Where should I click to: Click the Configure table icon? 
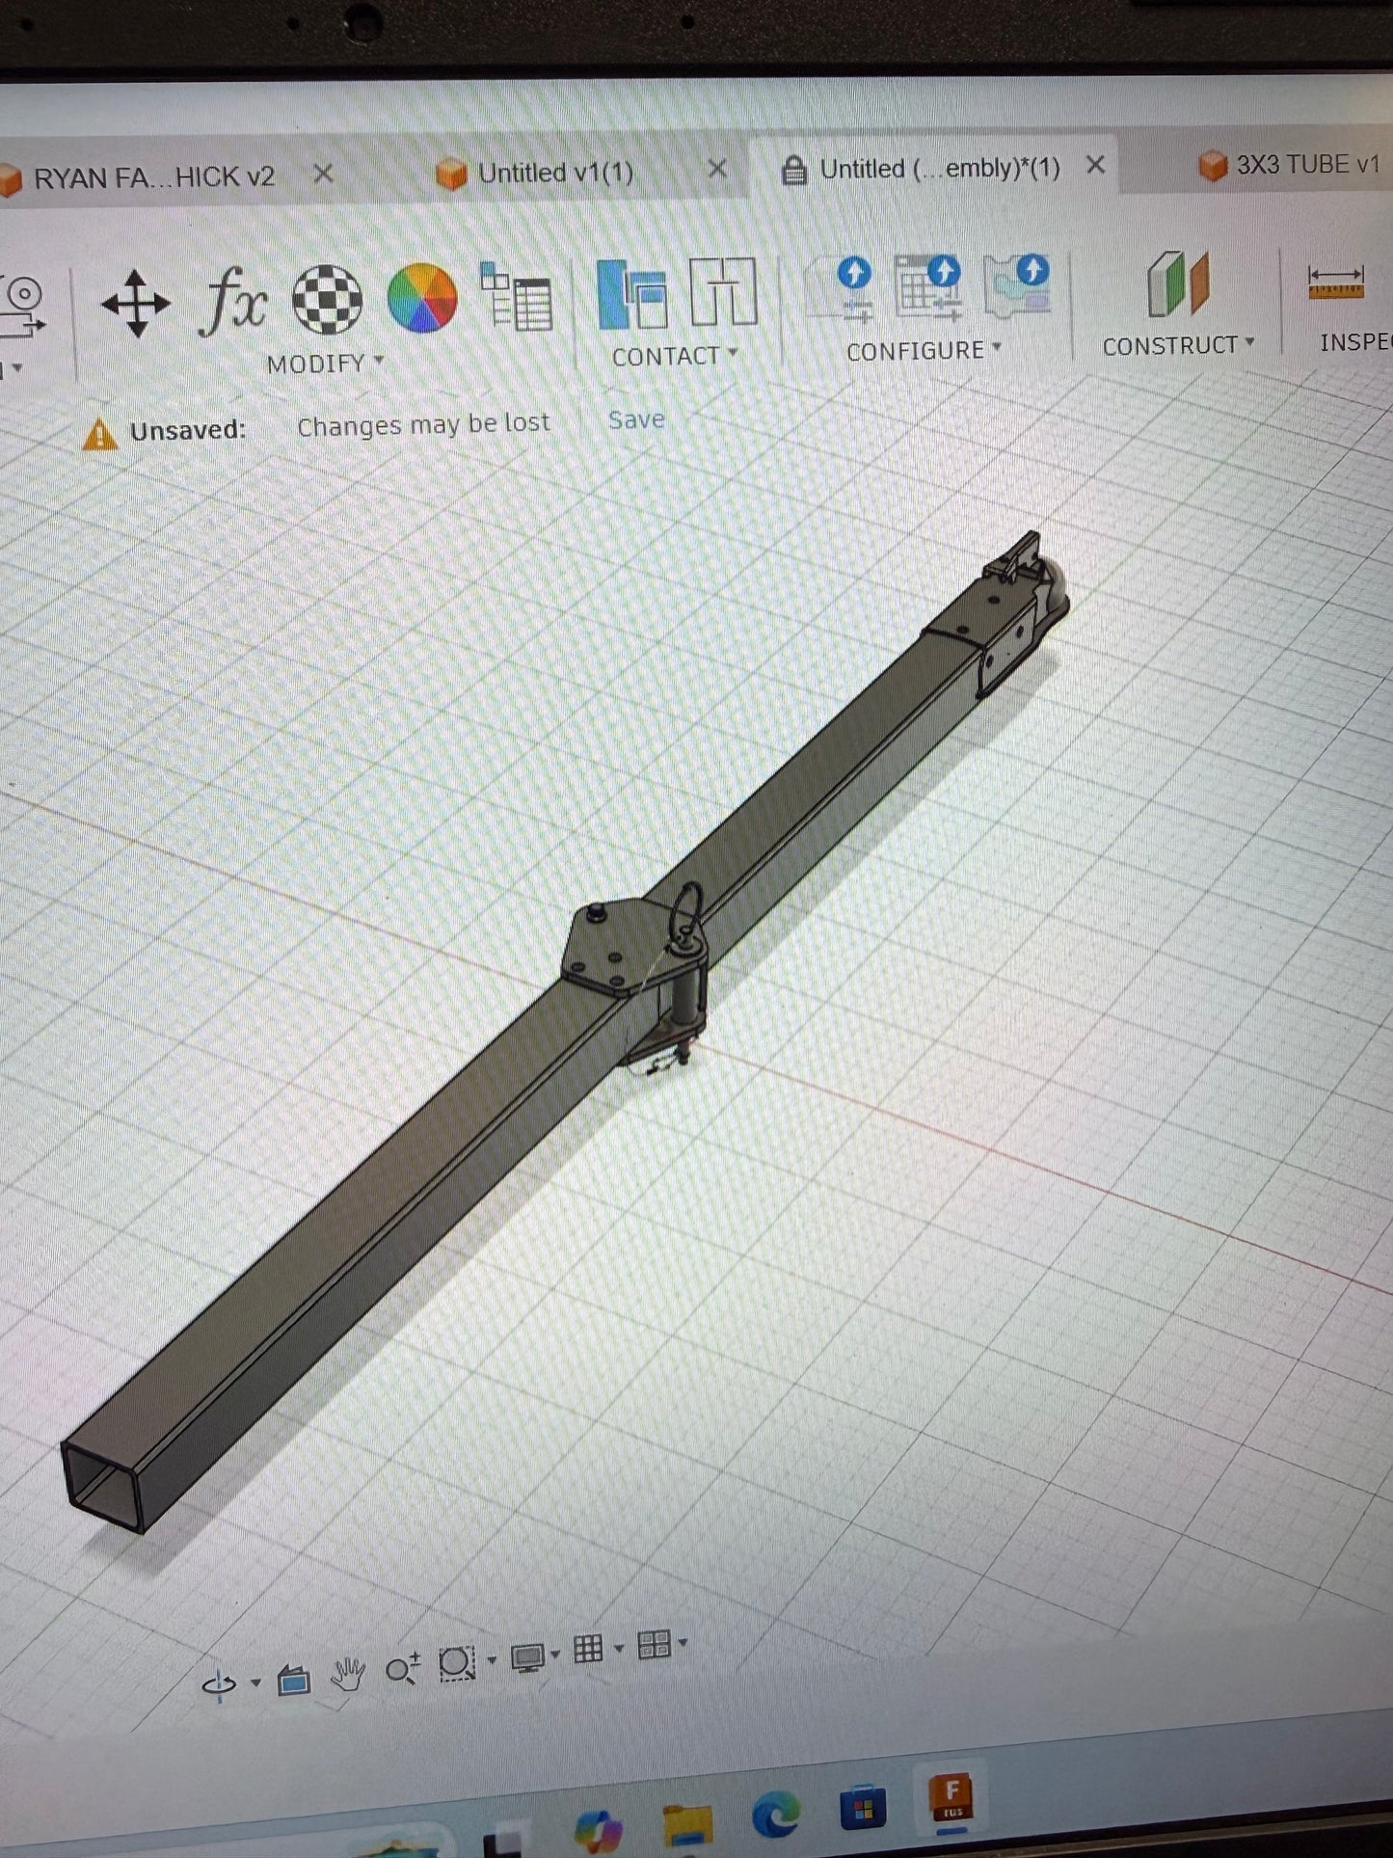click(927, 285)
